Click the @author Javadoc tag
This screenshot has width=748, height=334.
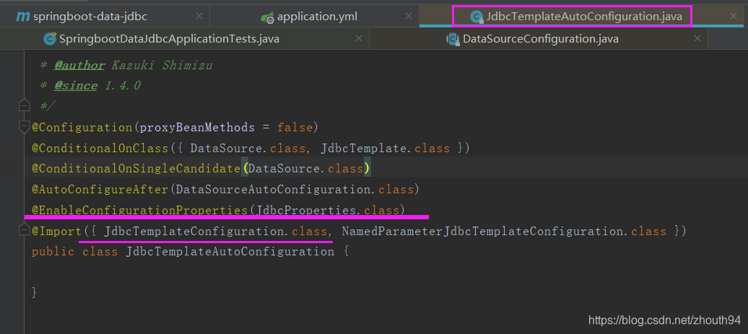(79, 65)
